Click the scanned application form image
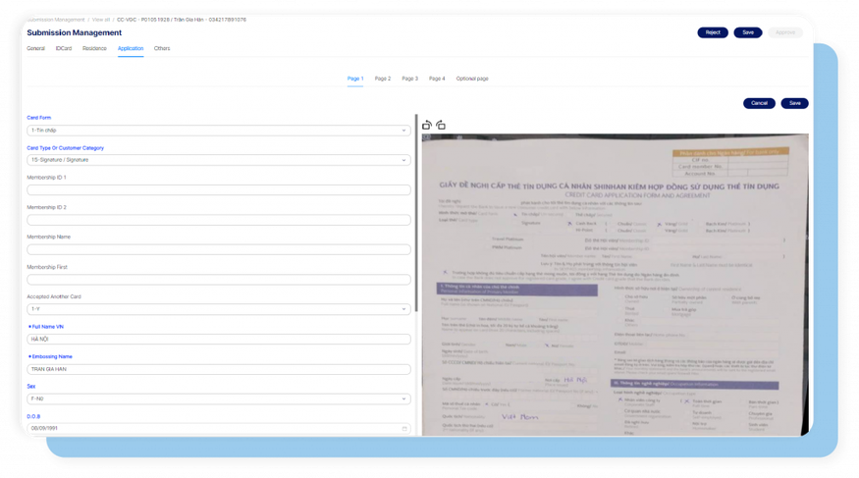 (615, 285)
